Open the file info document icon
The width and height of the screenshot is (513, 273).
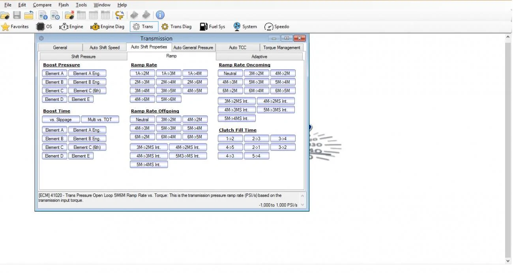(x=43, y=15)
